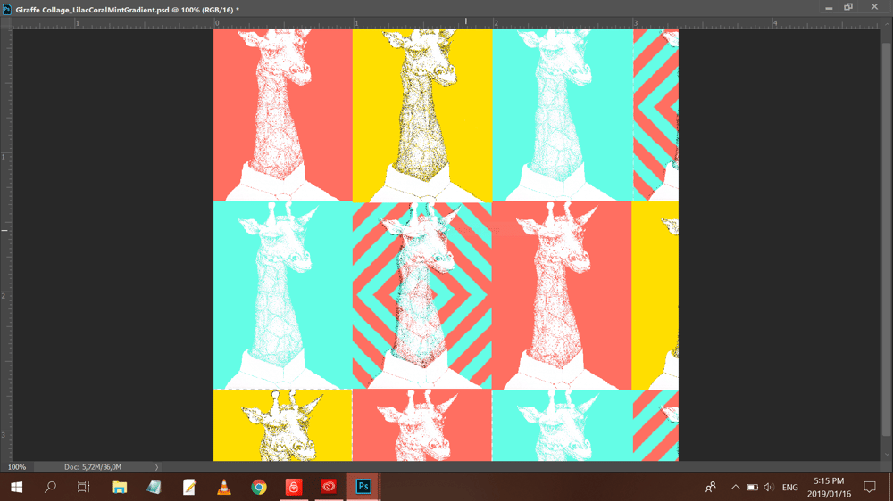Open the Action Center notifications icon

point(870,488)
